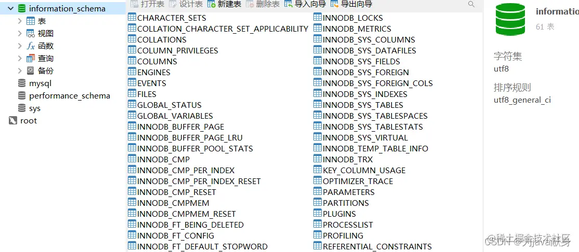Expand the 查询 queries tree node
579x252 pixels.
(20, 58)
